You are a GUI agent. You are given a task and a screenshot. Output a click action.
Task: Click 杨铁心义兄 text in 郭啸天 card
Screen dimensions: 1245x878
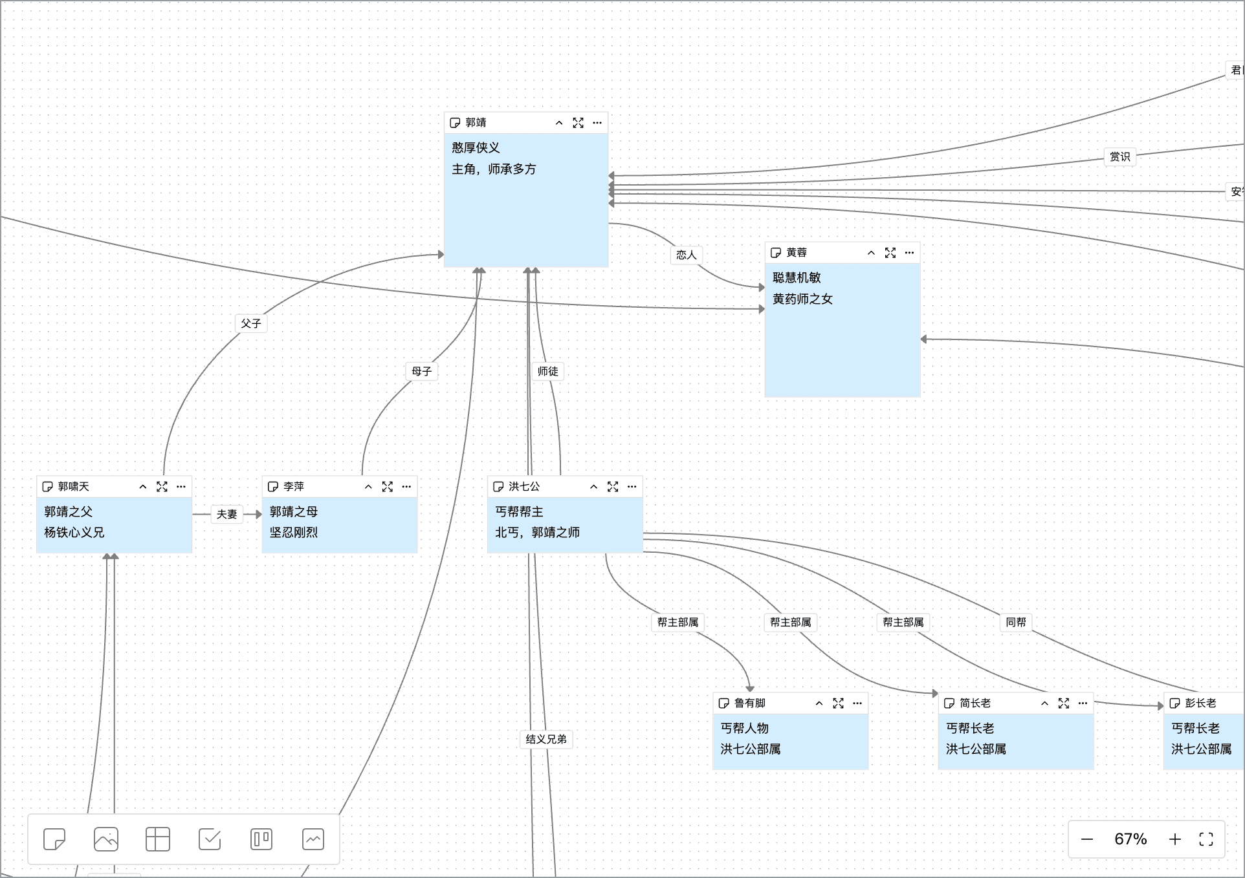74,533
